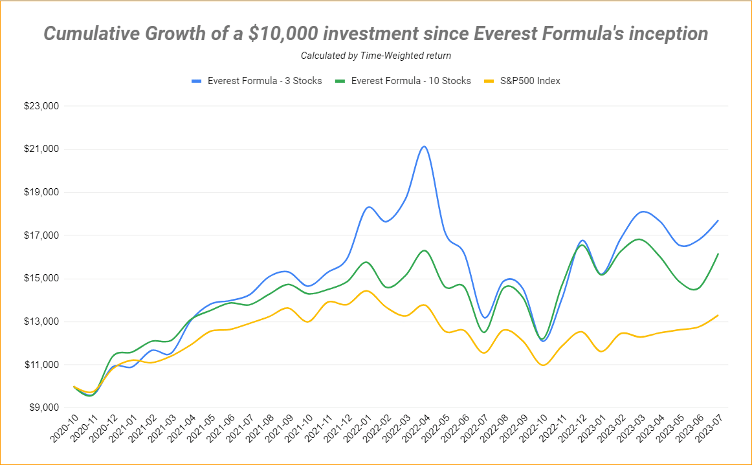Select the 'S&P500 Index' legend label

pos(530,81)
